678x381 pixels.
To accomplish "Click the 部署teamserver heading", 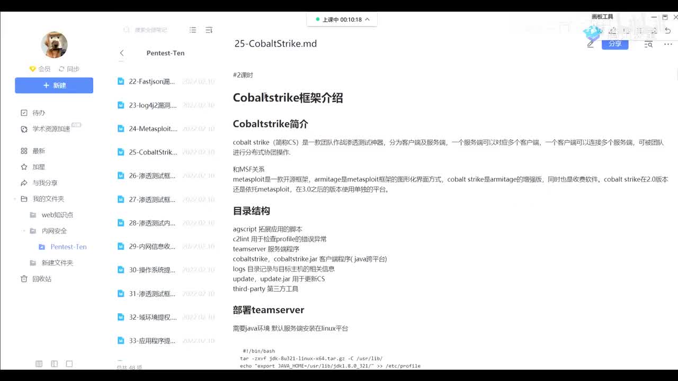I will pos(269,310).
